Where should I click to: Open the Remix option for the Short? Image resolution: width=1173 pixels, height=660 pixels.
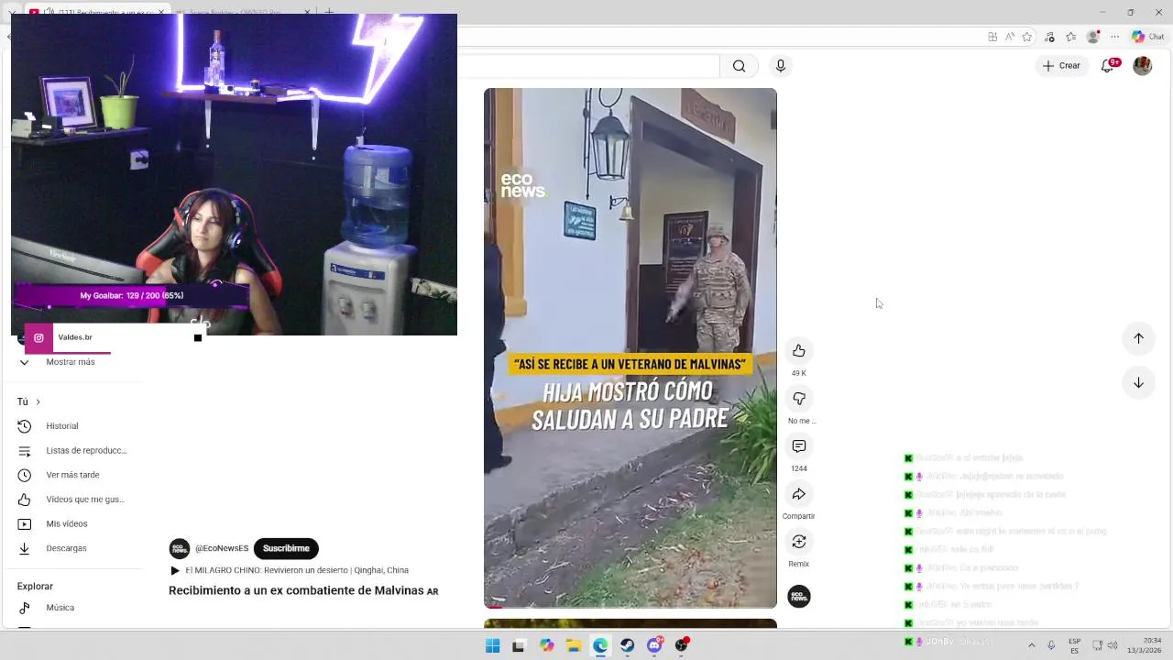point(799,542)
